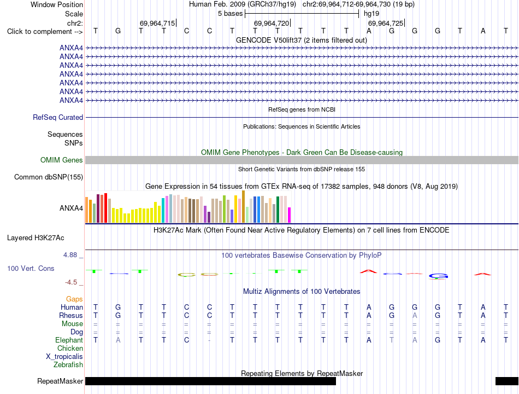Click the Common dbSNP(155) label
Viewport: 519px width, 394px height.
pyautogui.click(x=49, y=177)
